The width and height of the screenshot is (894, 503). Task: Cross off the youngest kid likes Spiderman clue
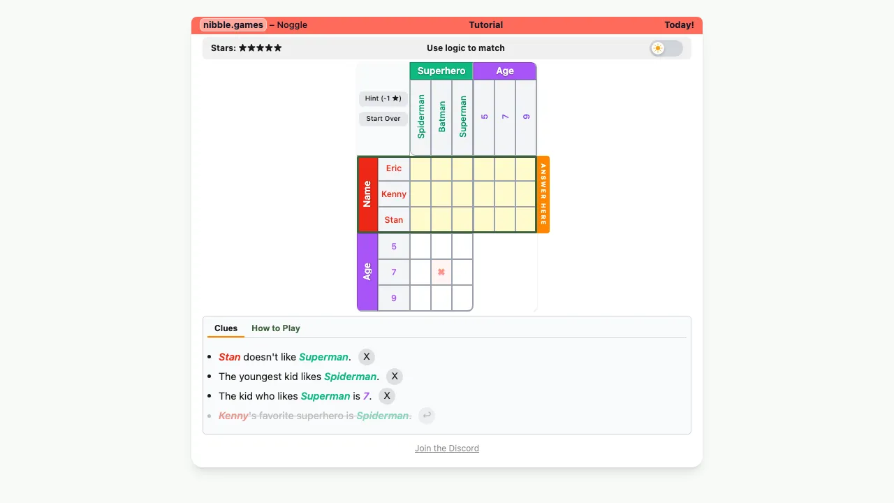[395, 377]
